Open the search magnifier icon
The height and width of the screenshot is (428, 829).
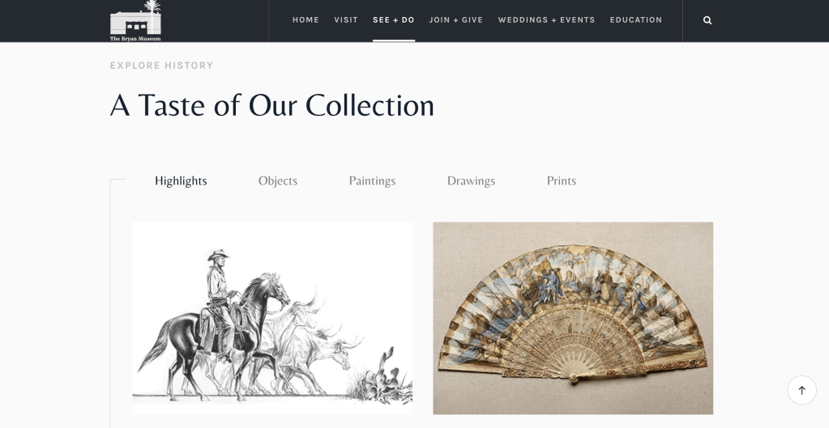point(707,20)
